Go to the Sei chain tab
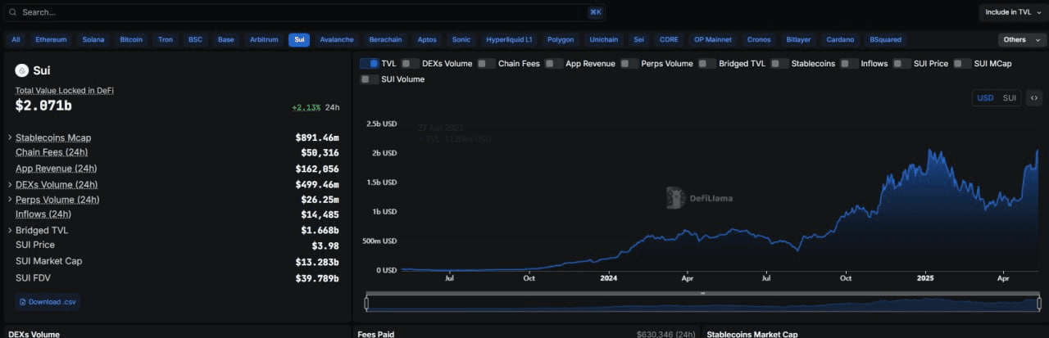 (639, 39)
